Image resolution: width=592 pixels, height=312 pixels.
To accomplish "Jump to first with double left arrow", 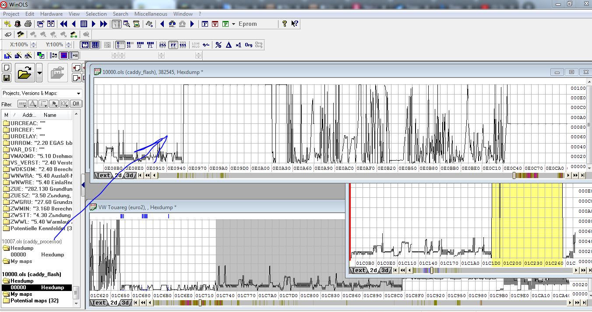I will (63, 24).
